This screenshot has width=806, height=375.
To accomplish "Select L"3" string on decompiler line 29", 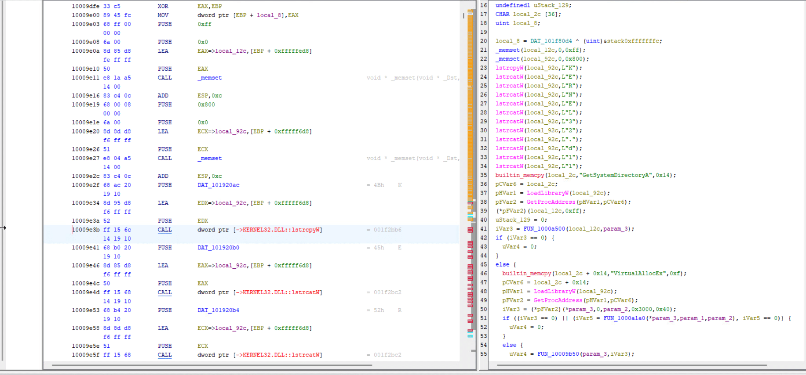I will [x=569, y=122].
